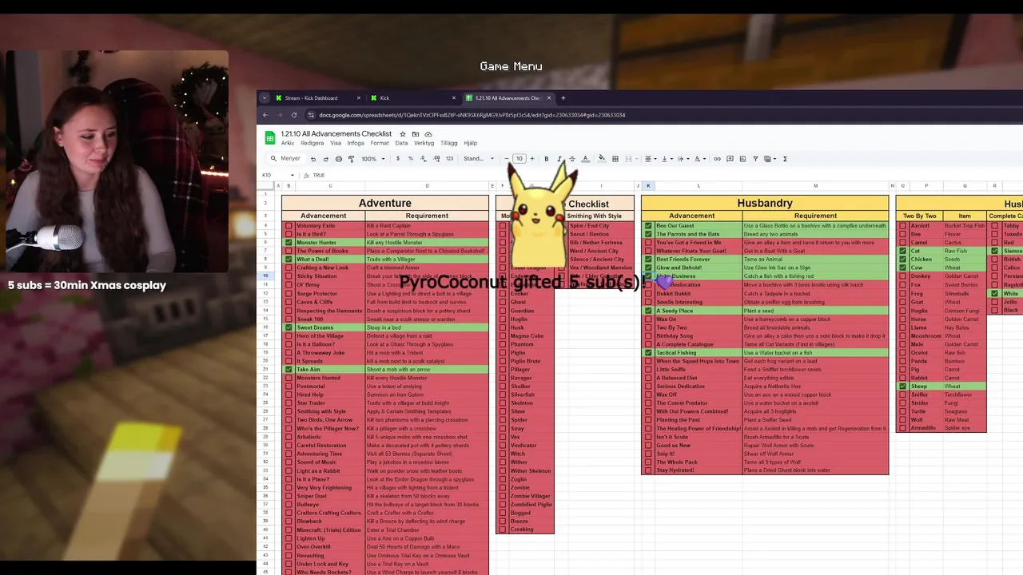Check the Voluntary Exile checkbox

click(289, 226)
